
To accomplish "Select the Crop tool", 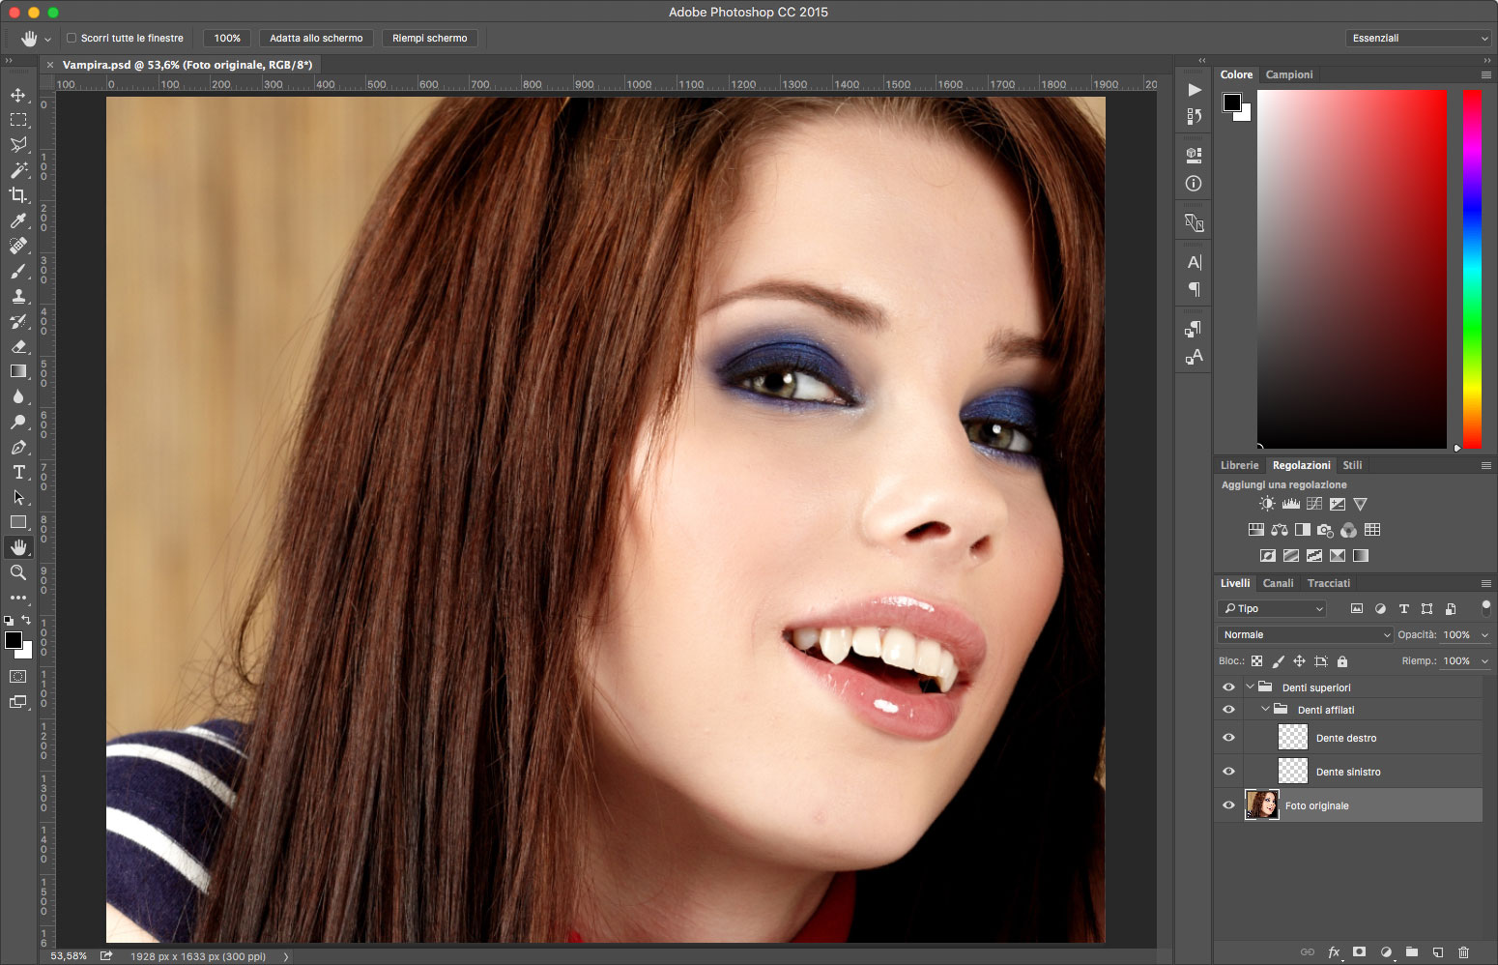I will coord(18,195).
